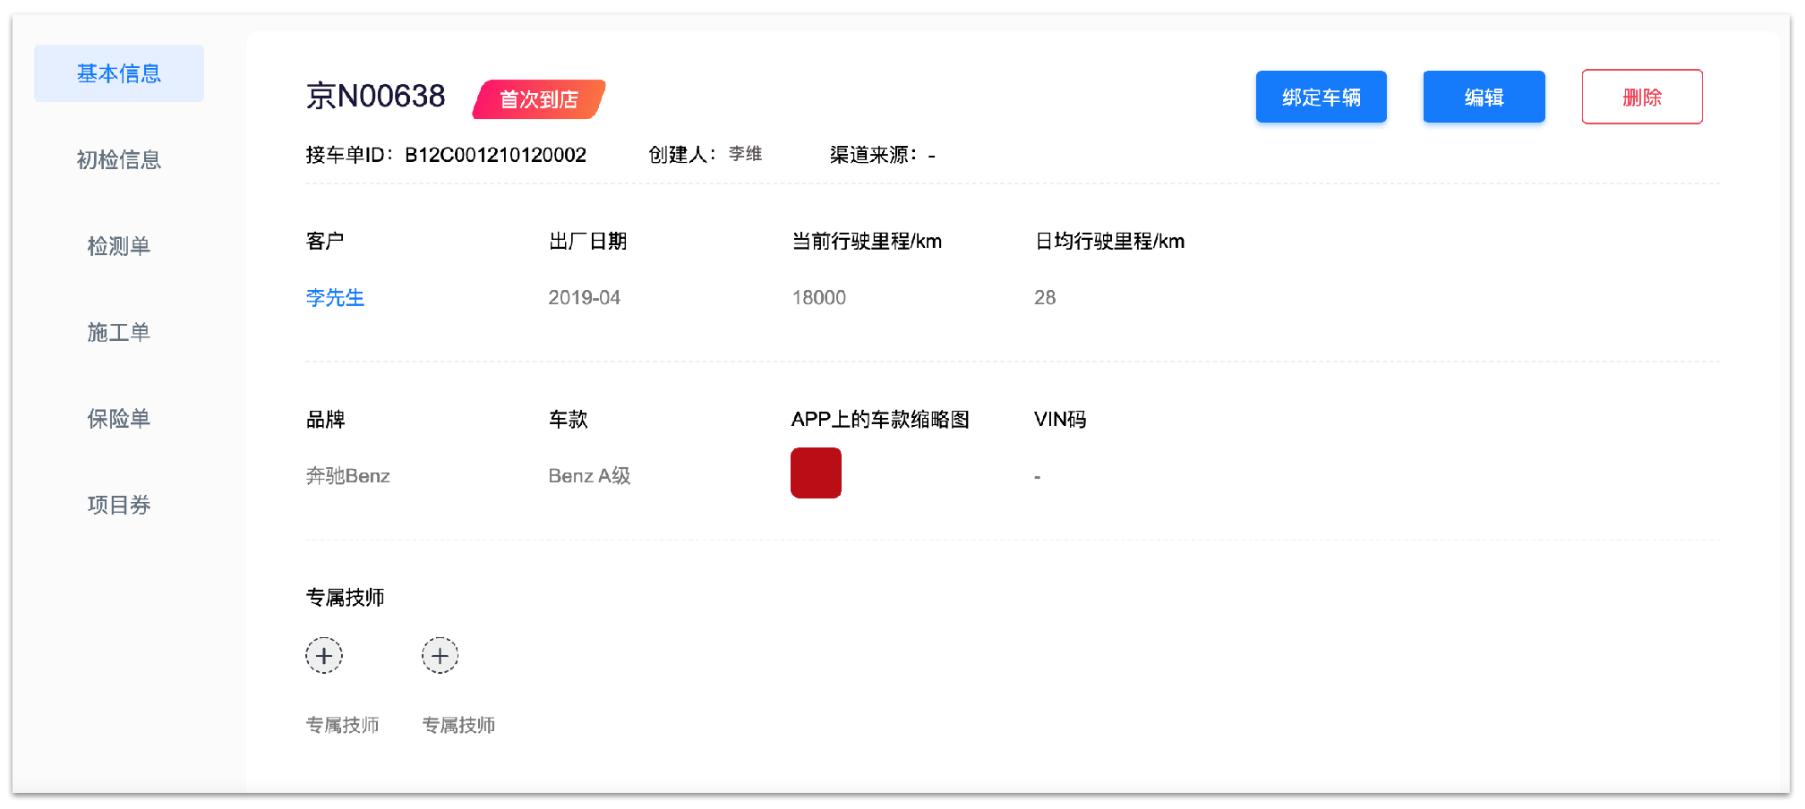
Task: Navigate to the 项目券 tab
Action: pyautogui.click(x=119, y=506)
